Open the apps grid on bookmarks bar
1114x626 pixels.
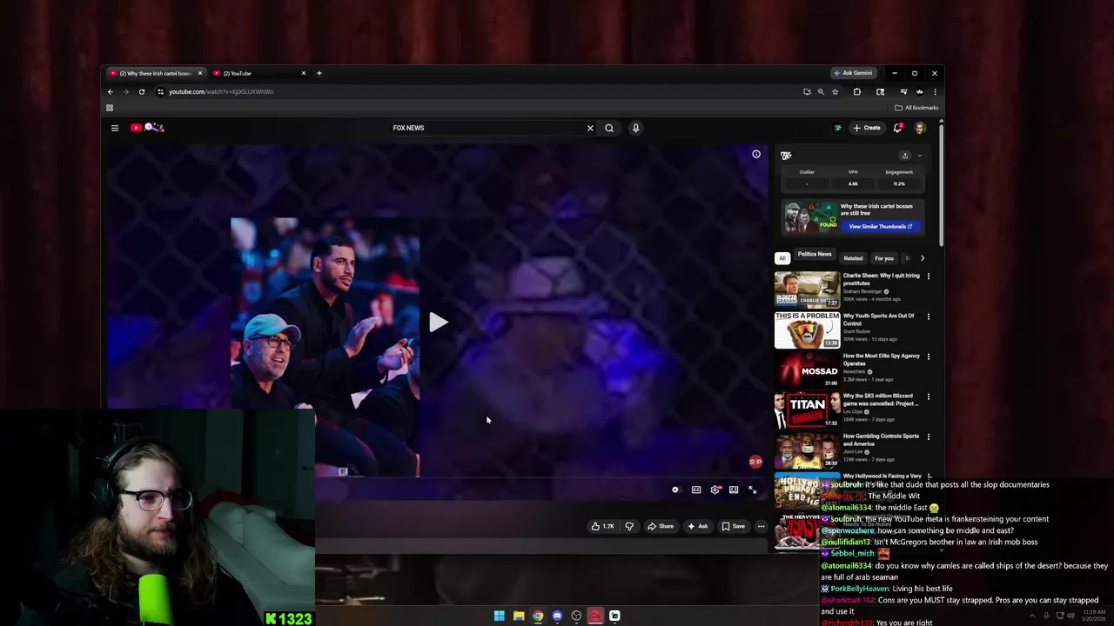click(110, 108)
